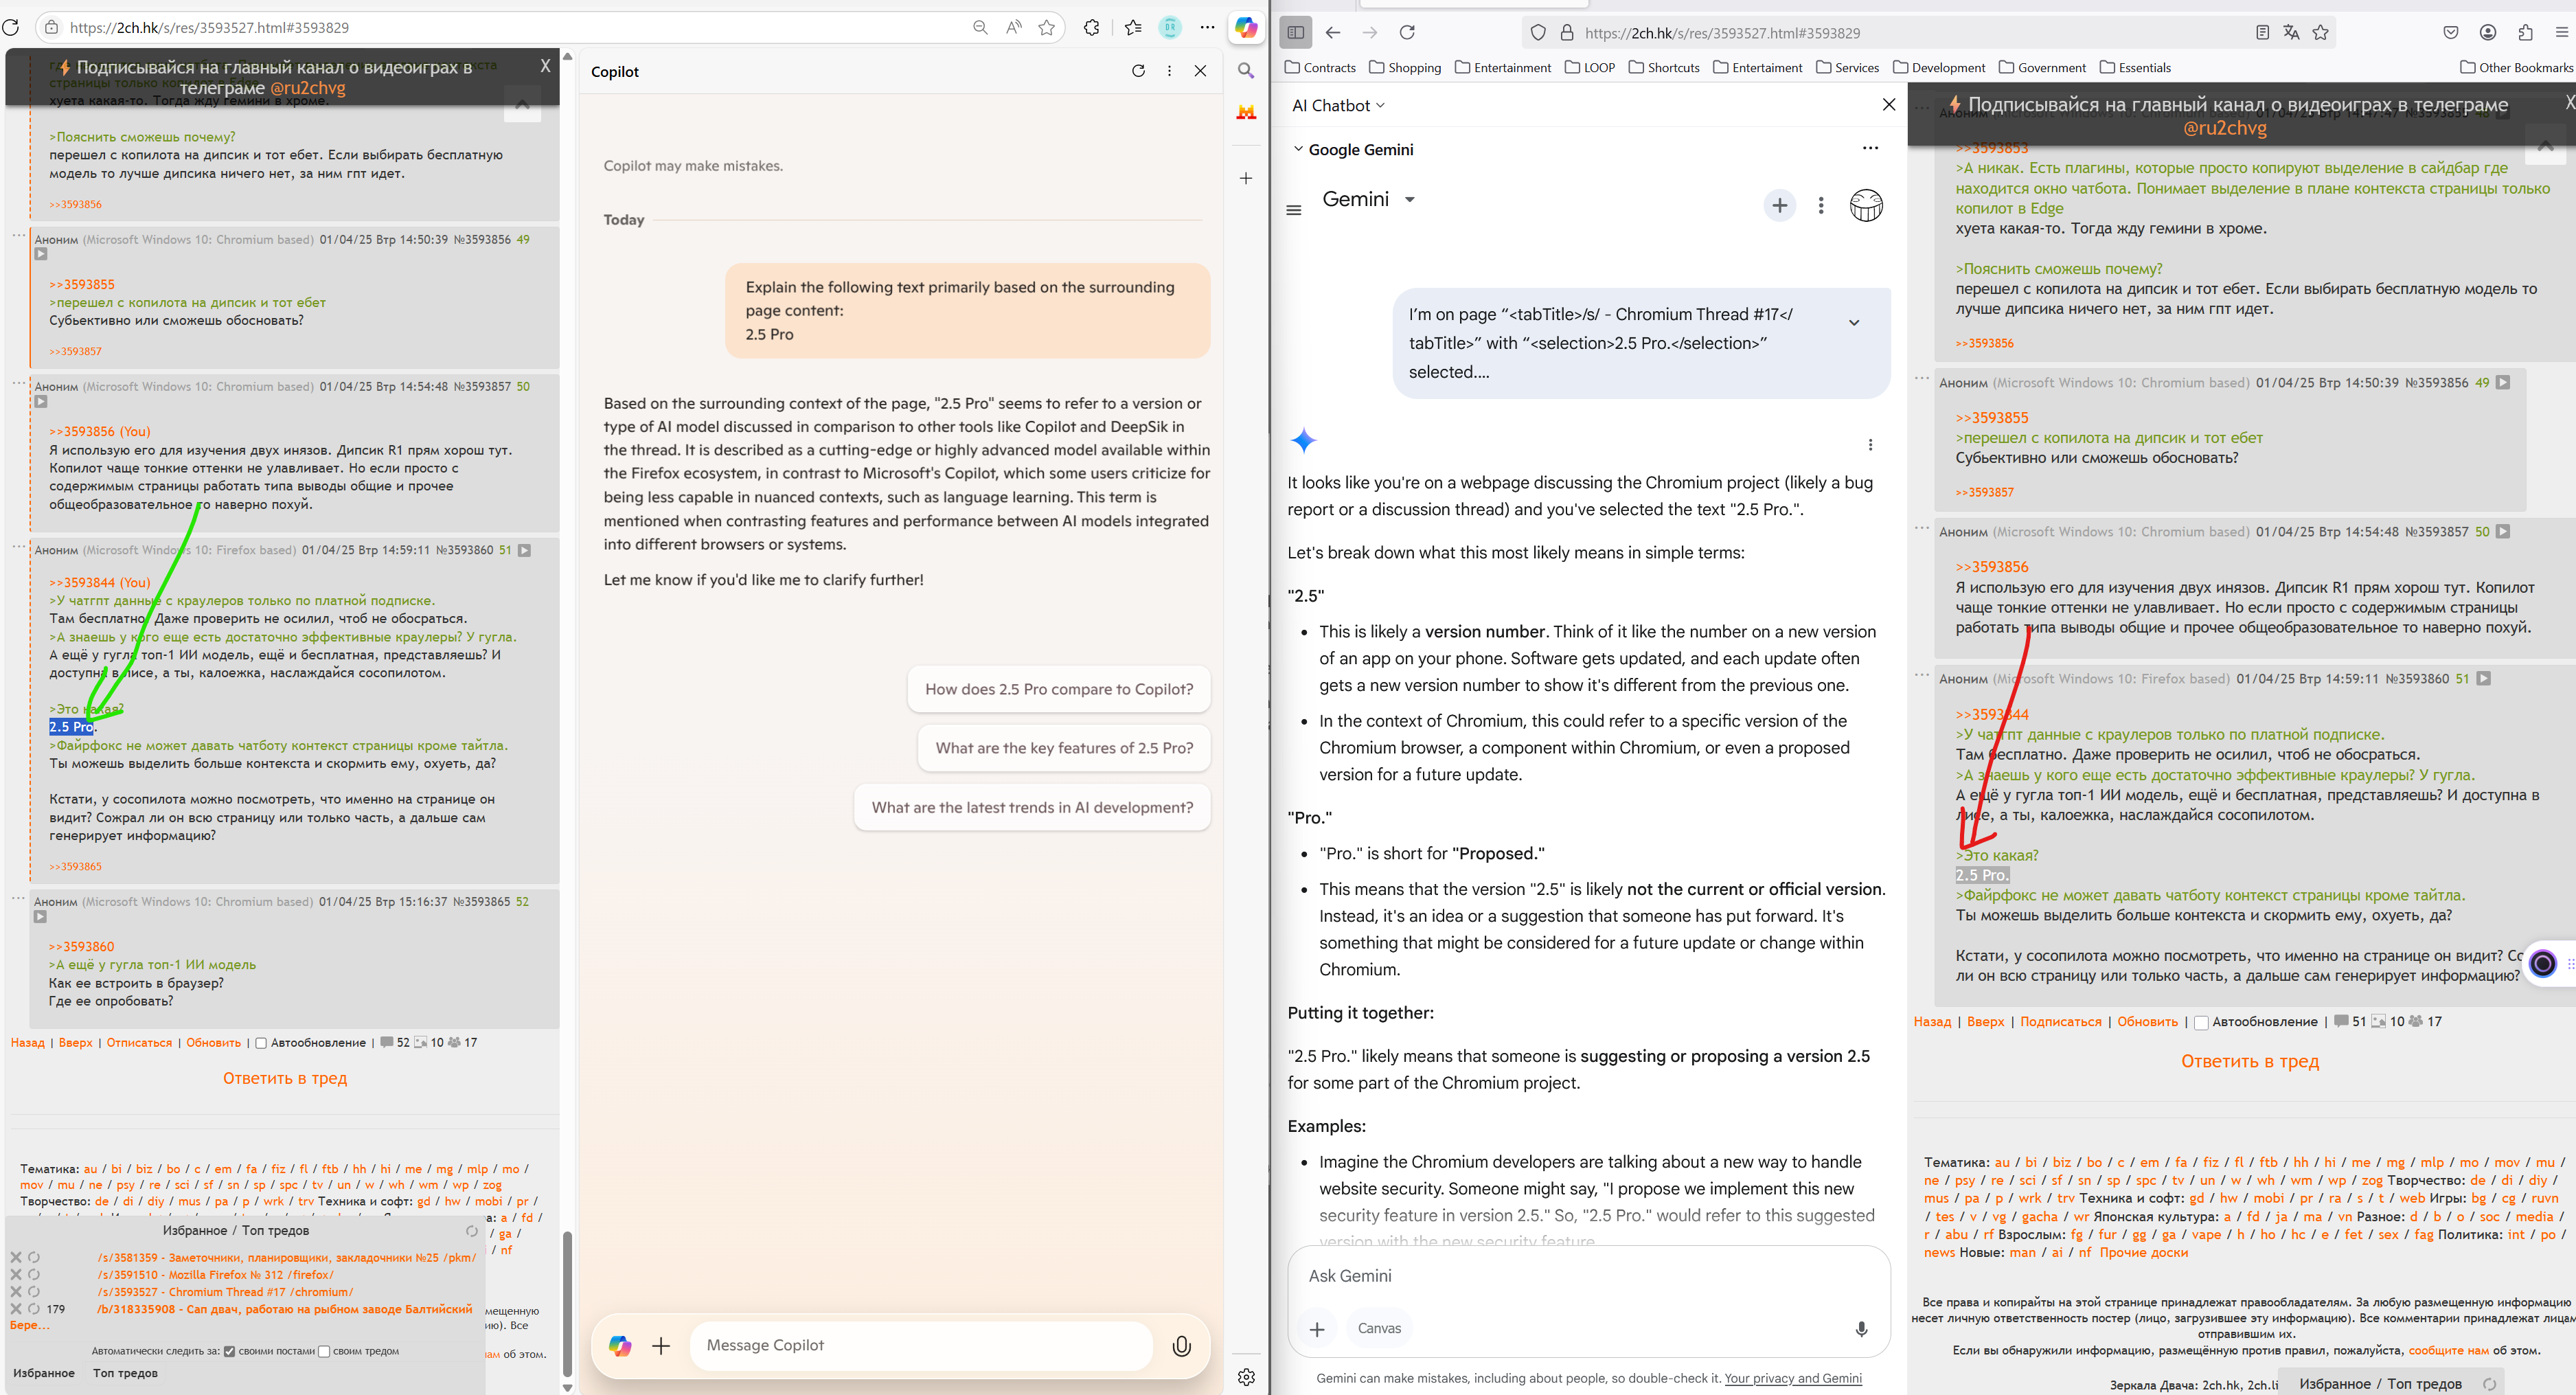Collapse the Google Gemini section chevron
2576x1395 pixels.
point(1298,149)
